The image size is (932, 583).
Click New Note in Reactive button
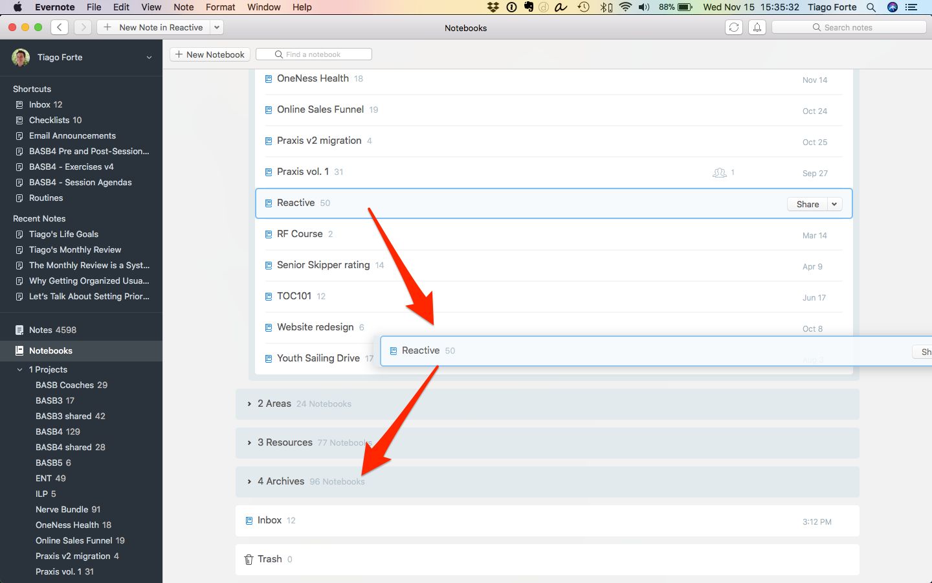click(154, 27)
